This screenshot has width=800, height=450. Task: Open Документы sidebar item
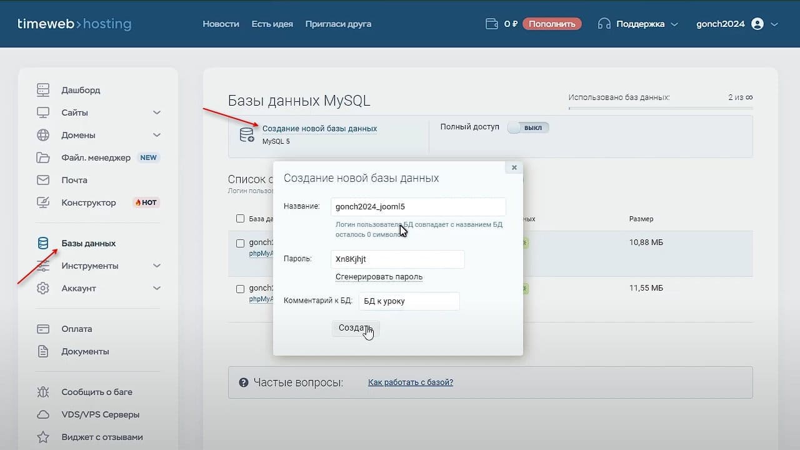coord(85,351)
